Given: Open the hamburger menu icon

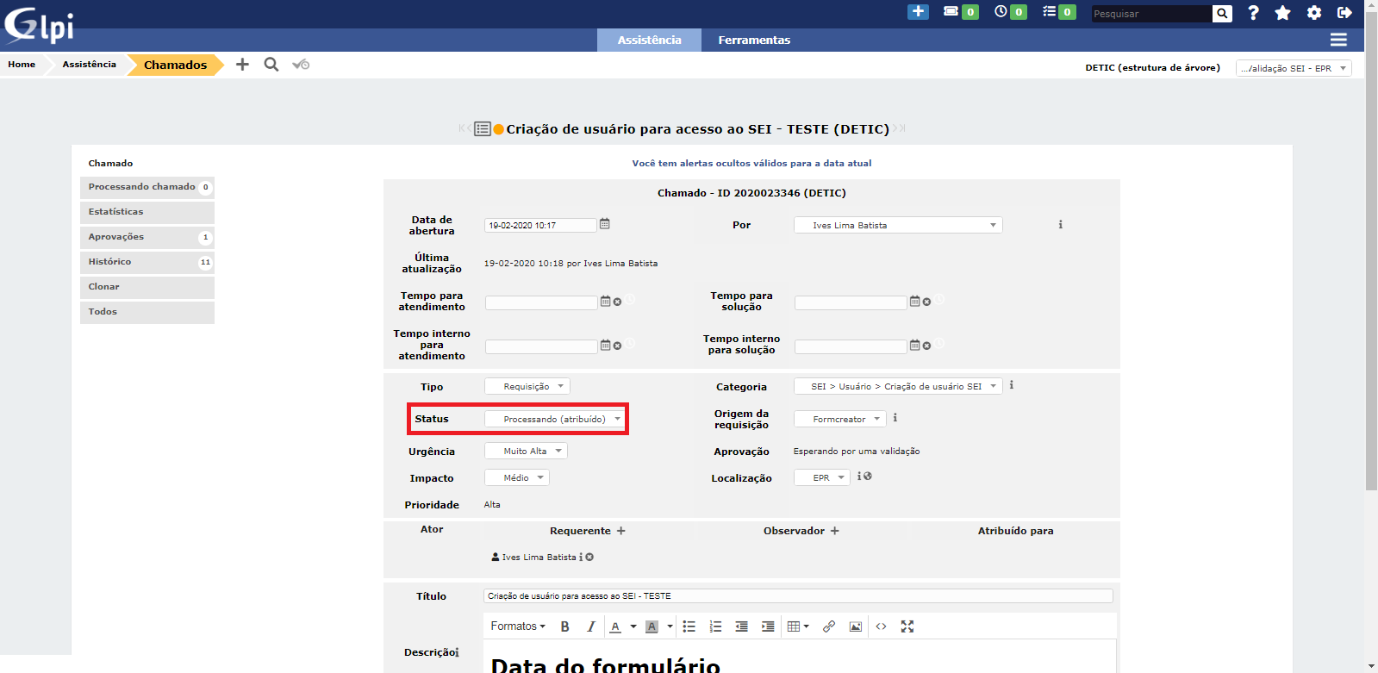Looking at the screenshot, I should (x=1338, y=40).
